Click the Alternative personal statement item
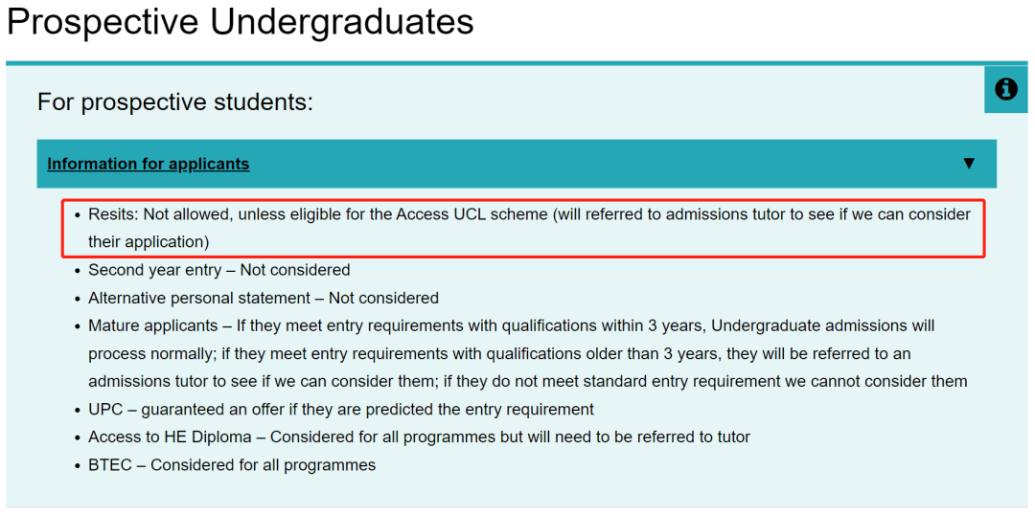The width and height of the screenshot is (1035, 515). coord(264,298)
